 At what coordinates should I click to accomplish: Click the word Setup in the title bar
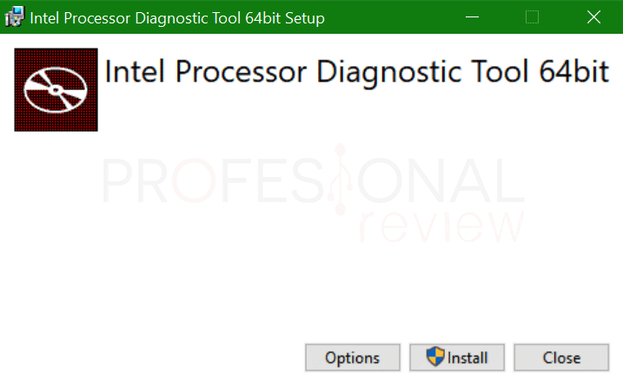tap(305, 18)
